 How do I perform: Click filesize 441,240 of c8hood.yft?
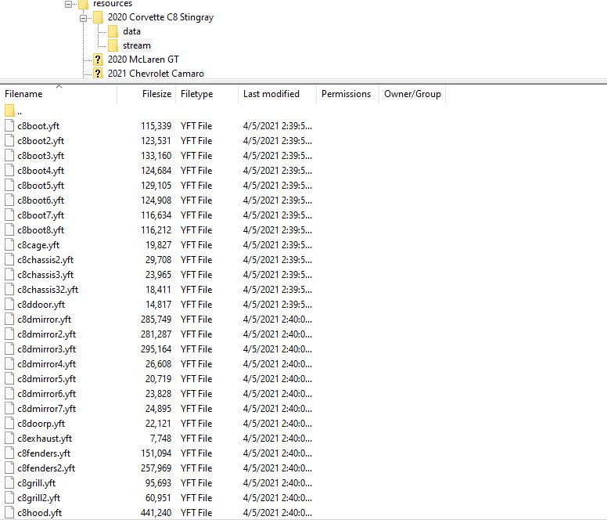coord(156,513)
